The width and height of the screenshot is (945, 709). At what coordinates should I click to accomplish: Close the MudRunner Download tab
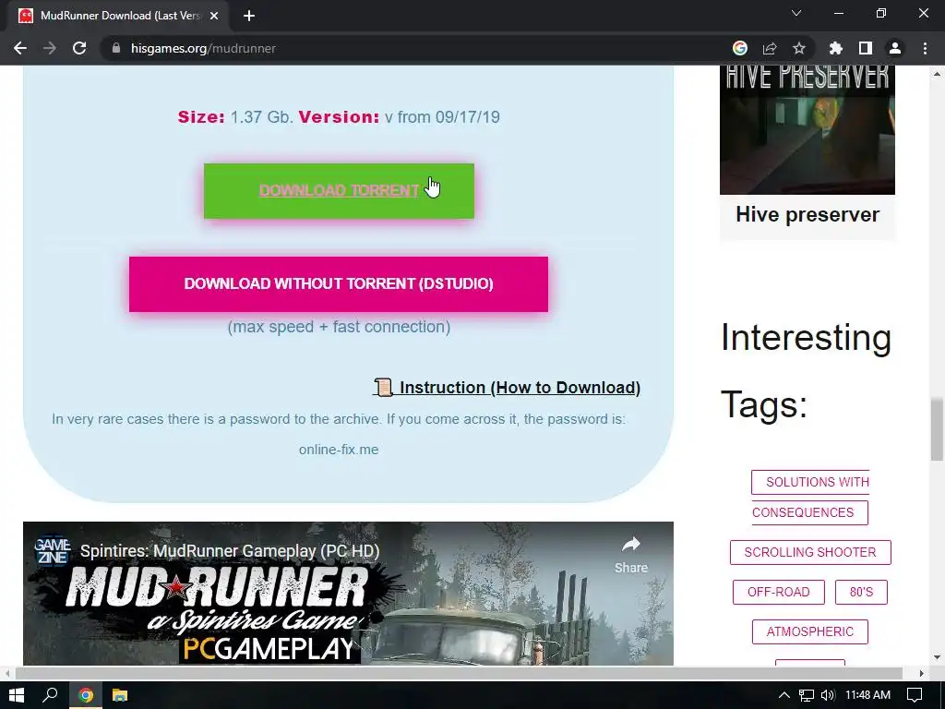tap(214, 16)
